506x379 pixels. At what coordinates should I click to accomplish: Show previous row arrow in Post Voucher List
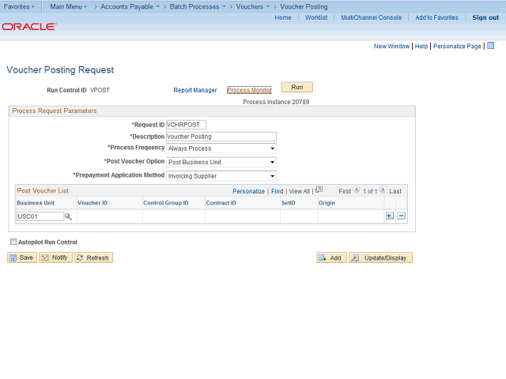(x=357, y=189)
